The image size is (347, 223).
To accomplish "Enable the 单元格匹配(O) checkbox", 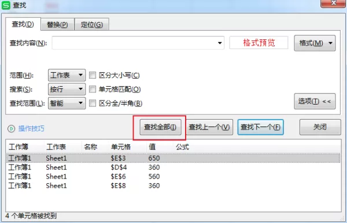I will pos(93,89).
